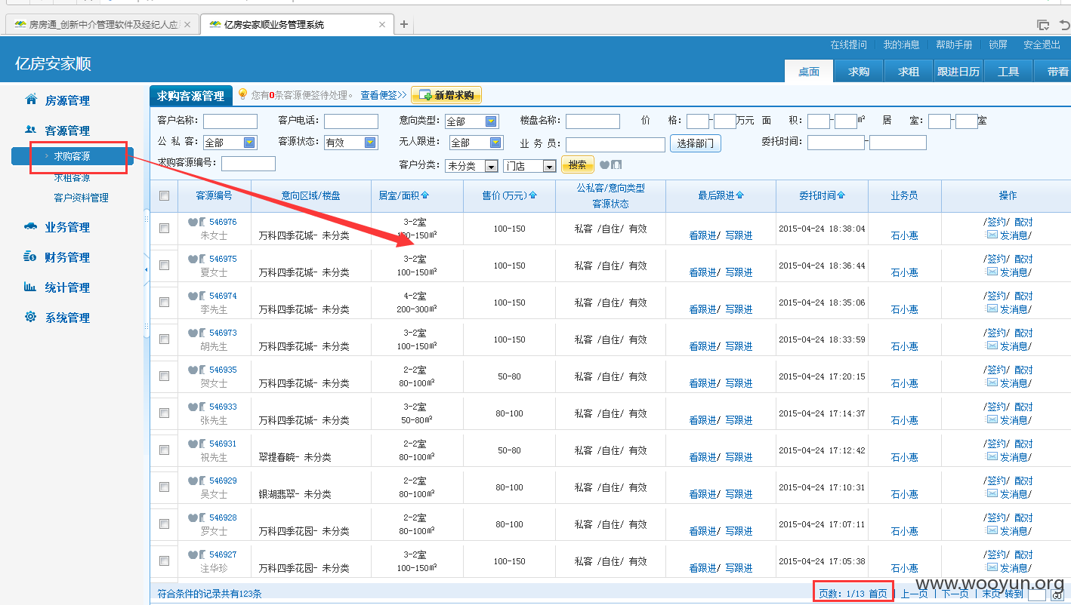1071x605 pixels.
Task: Open new browser tab with plus button
Action: coord(404,24)
